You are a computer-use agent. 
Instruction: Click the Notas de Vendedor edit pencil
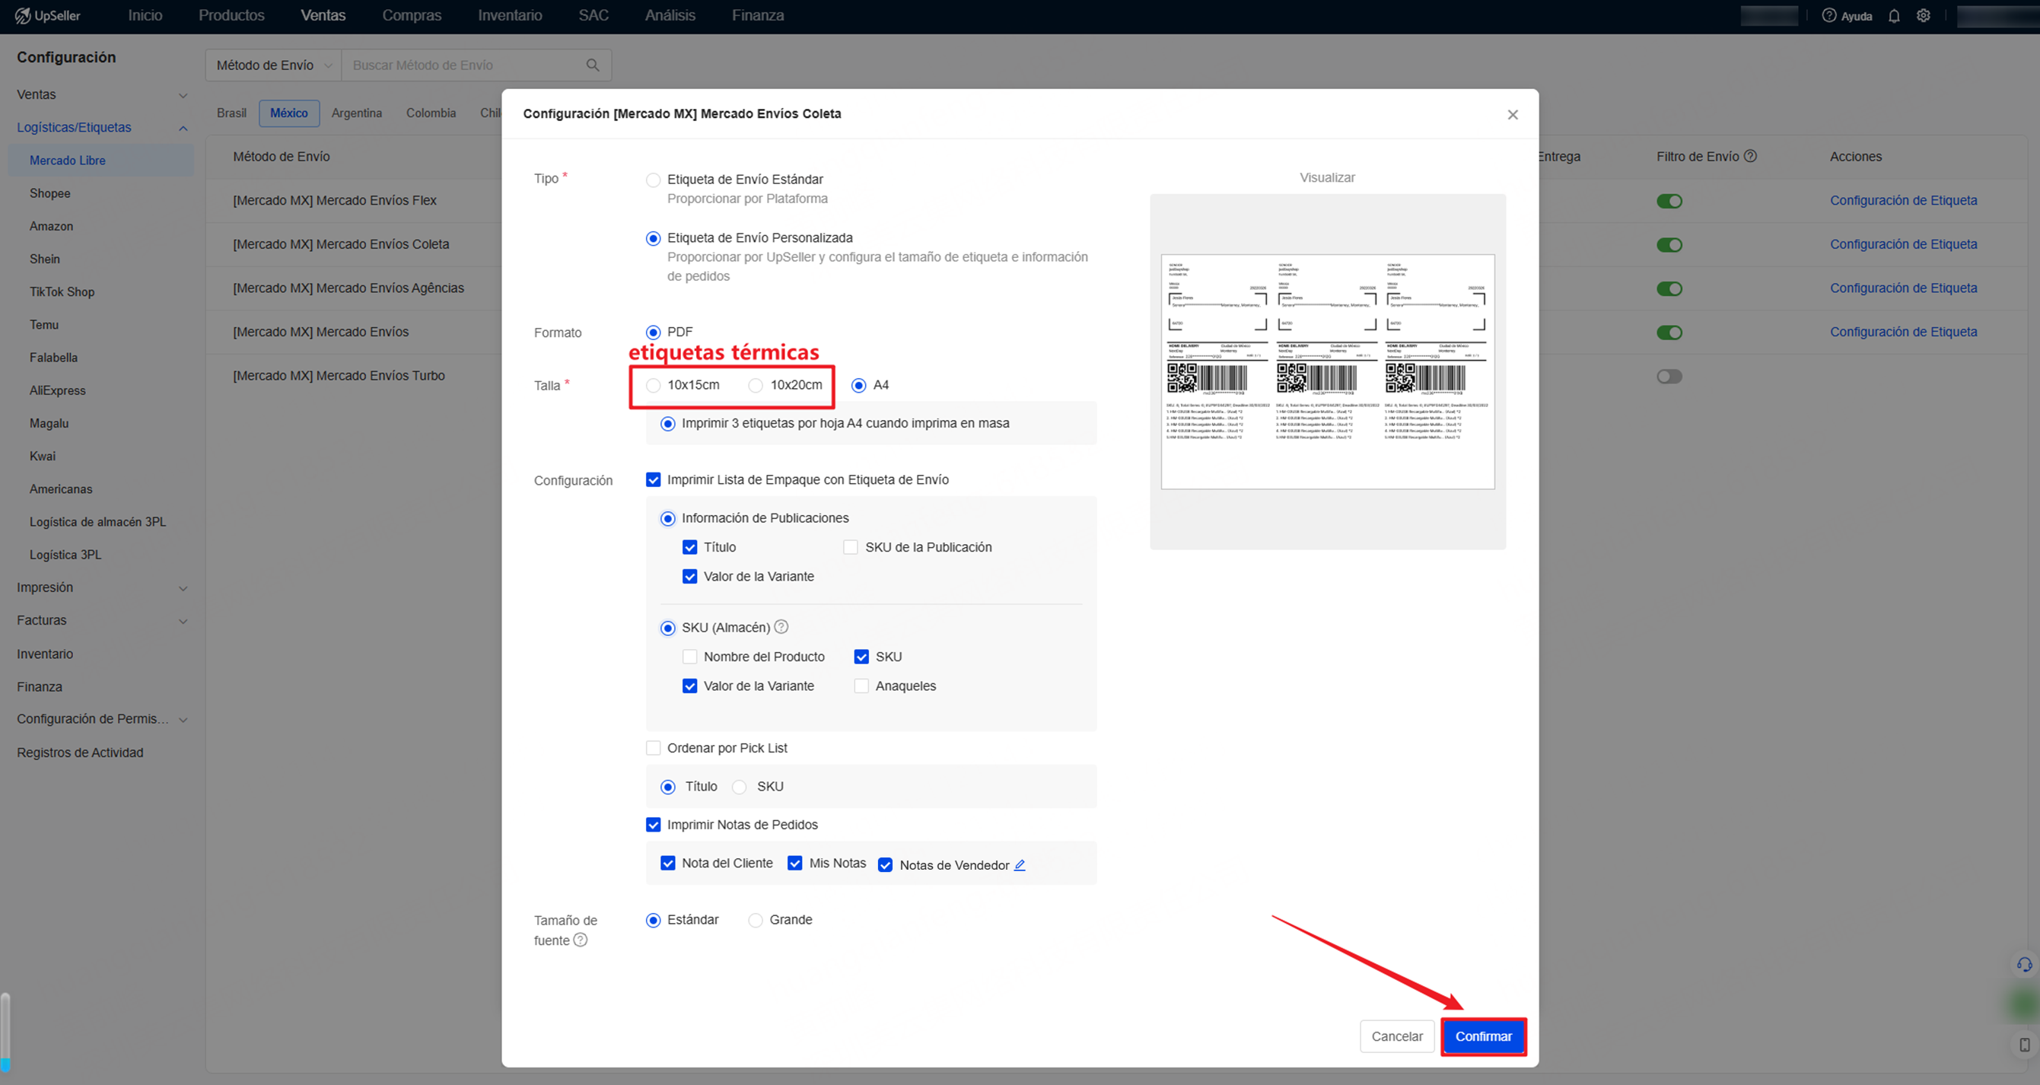coord(1020,865)
